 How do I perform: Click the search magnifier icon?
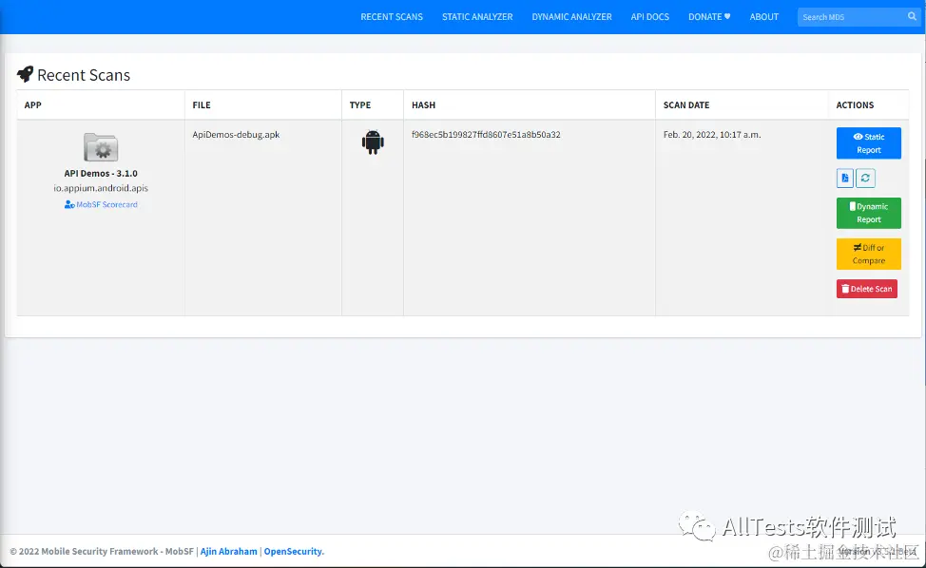coord(912,16)
